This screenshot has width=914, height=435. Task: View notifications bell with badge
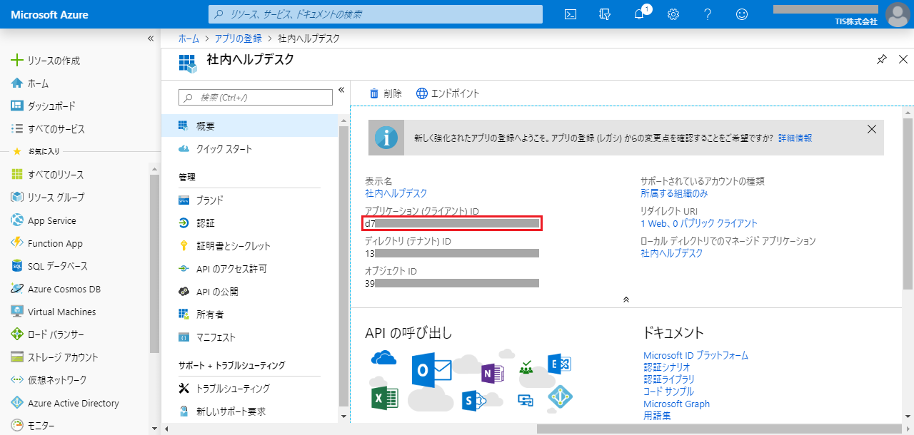[641, 14]
